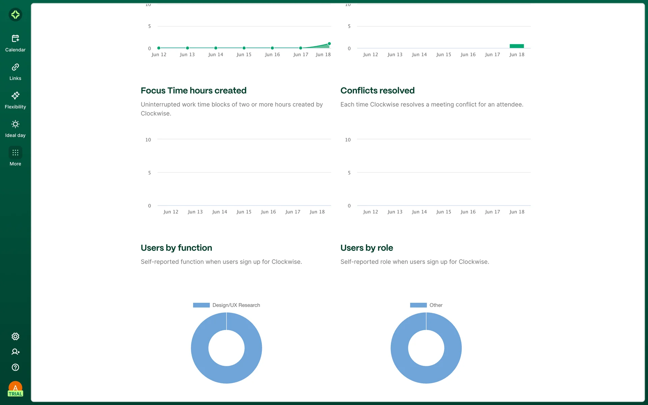Click the Jun 12 line chart data point

[x=159, y=48]
